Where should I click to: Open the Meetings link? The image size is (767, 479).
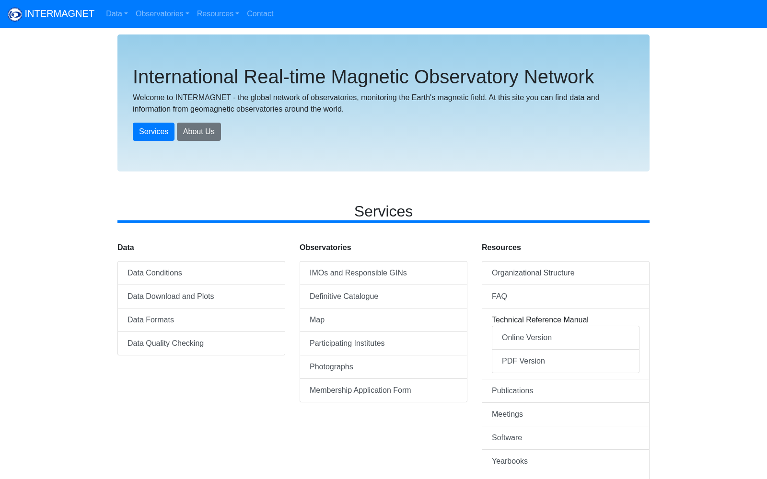point(566,414)
